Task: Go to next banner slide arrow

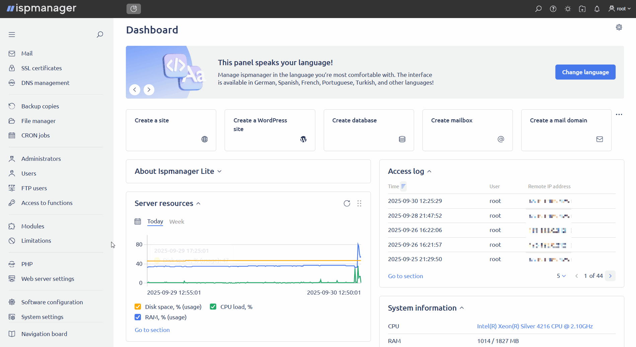Action: tap(149, 90)
